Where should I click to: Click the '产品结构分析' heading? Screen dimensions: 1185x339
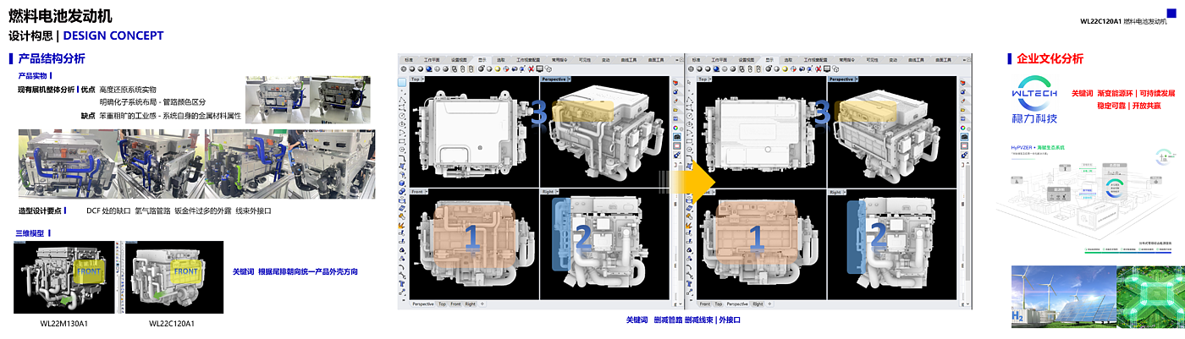52,58
